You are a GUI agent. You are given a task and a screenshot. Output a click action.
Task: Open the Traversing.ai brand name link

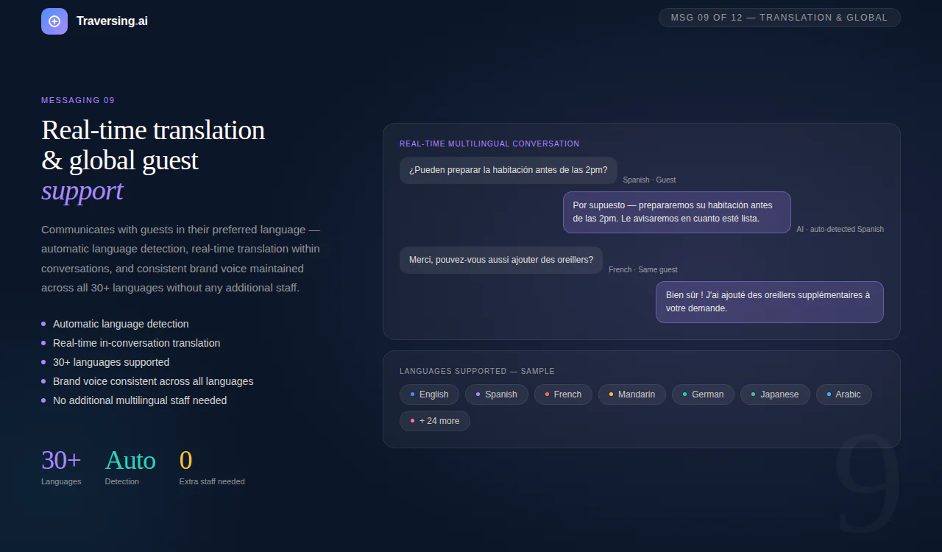click(x=112, y=21)
